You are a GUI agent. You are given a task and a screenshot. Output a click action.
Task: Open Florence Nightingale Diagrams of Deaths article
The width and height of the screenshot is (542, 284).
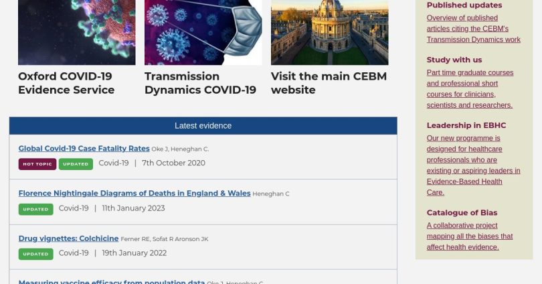point(134,194)
